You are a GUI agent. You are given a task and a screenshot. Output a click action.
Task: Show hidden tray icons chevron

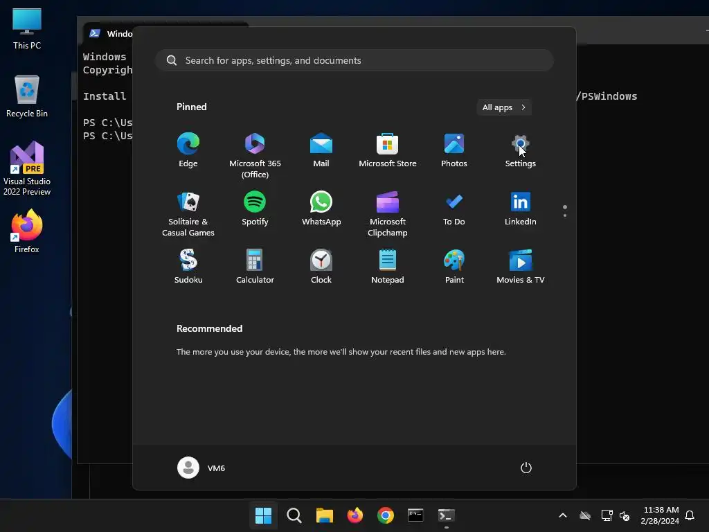tap(563, 515)
